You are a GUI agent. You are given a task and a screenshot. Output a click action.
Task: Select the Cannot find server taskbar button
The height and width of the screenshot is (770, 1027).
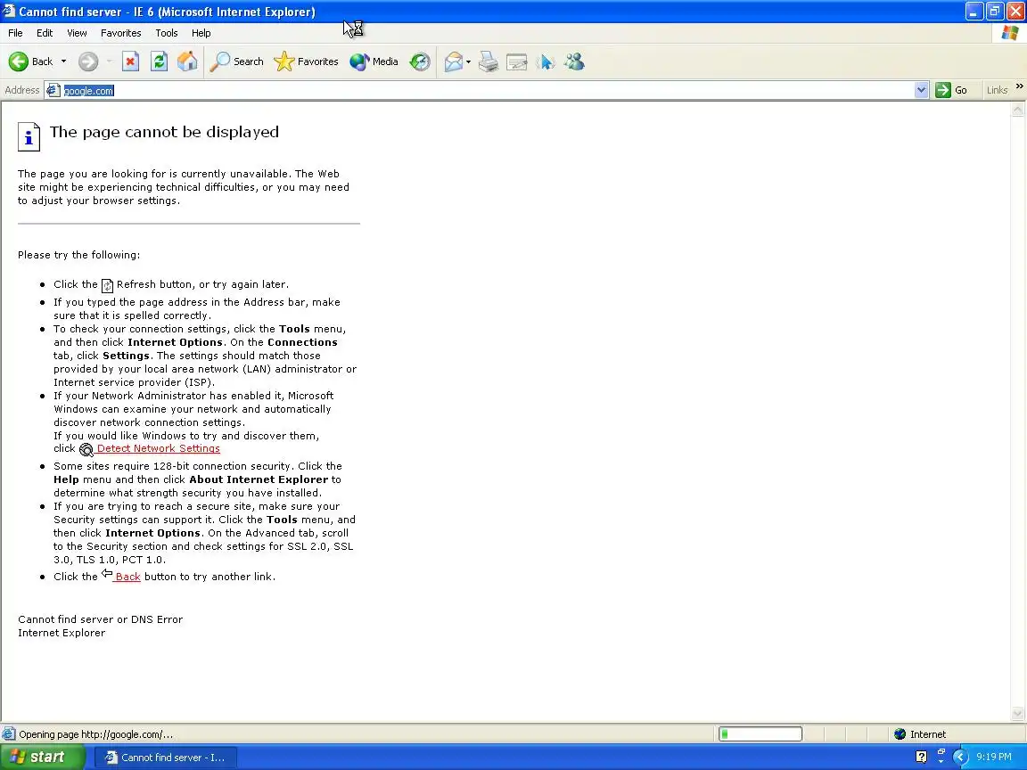pos(167,758)
